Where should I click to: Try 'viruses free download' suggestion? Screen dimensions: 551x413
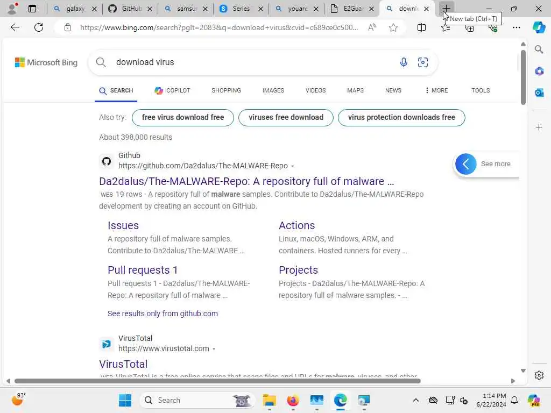click(286, 117)
